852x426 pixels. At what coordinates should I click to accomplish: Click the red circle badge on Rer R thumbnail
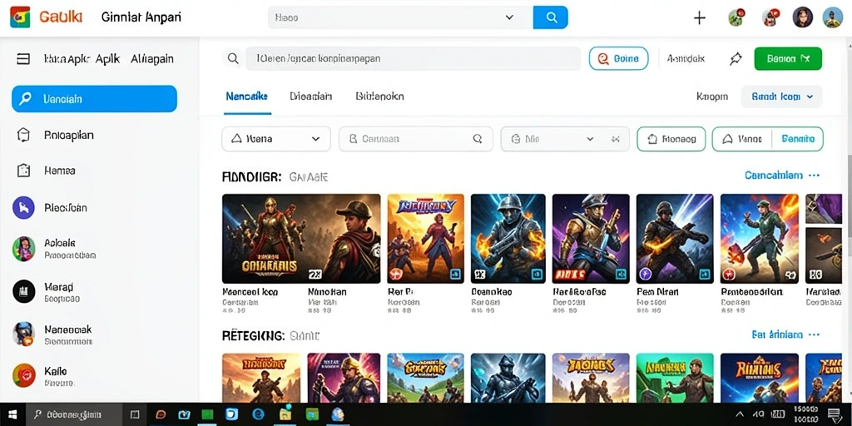395,273
